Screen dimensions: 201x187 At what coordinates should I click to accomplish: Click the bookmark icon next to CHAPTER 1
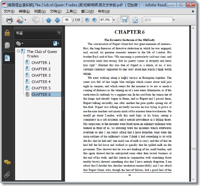(x=27, y=62)
